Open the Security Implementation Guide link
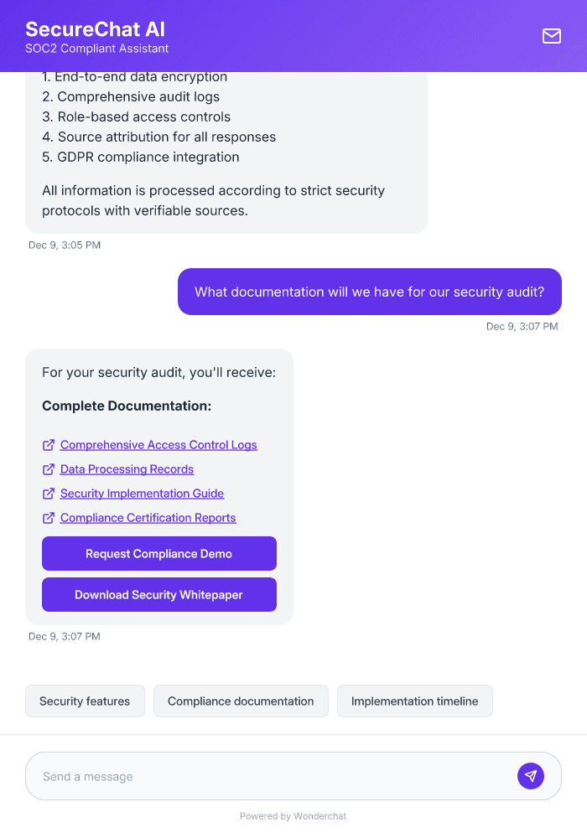Screen dimensions: 587x838 [x=142, y=493]
